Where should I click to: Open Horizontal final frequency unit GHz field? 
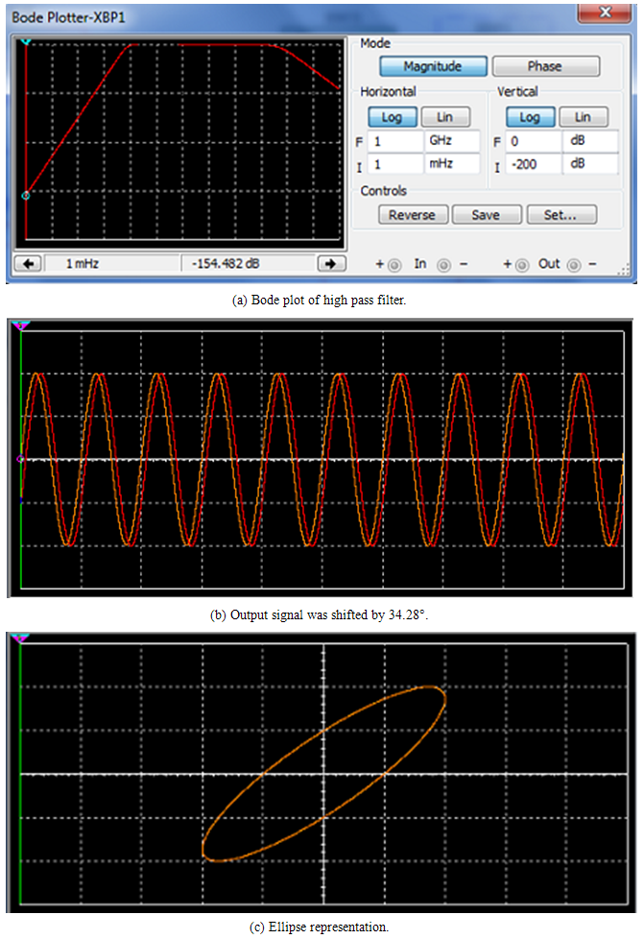pyautogui.click(x=451, y=140)
